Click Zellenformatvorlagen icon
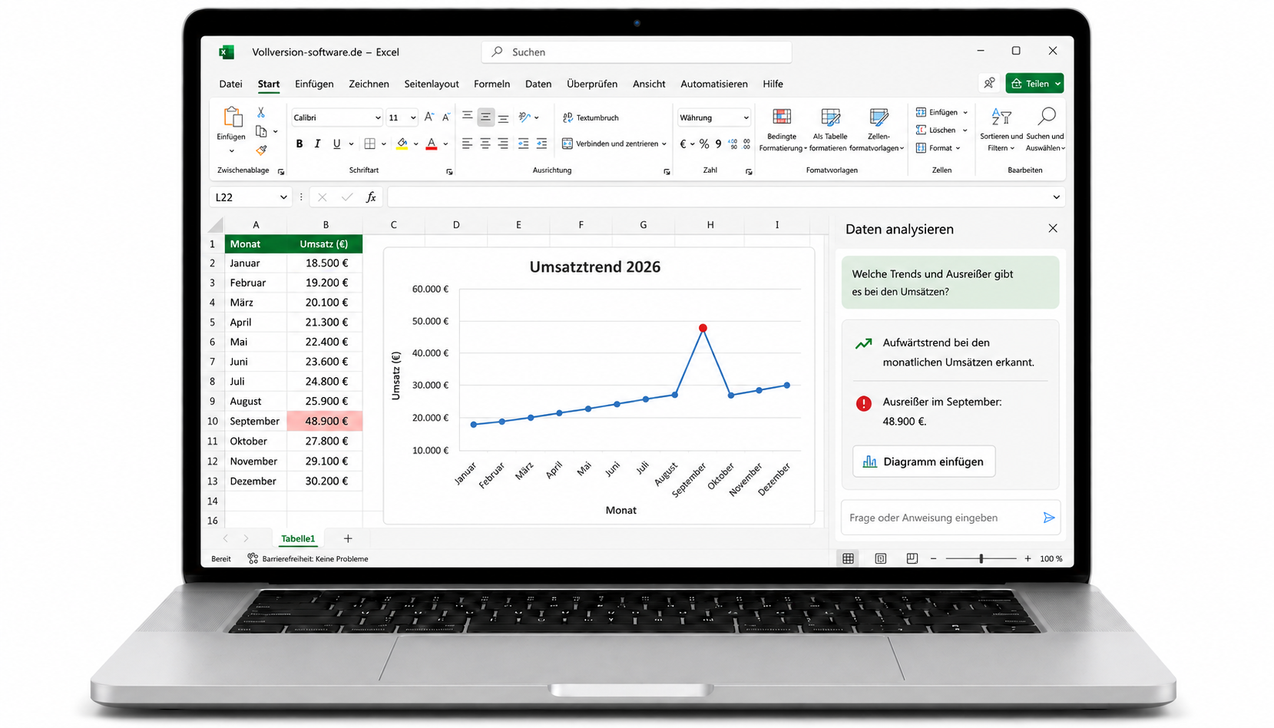This screenshot has width=1274, height=728. [879, 117]
